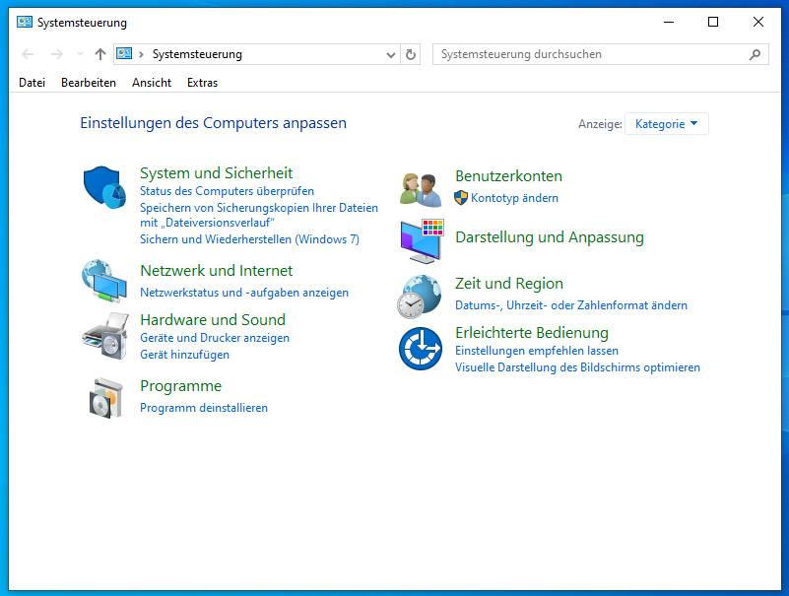
Task: Click the Programme disc box icon
Action: coord(104,397)
